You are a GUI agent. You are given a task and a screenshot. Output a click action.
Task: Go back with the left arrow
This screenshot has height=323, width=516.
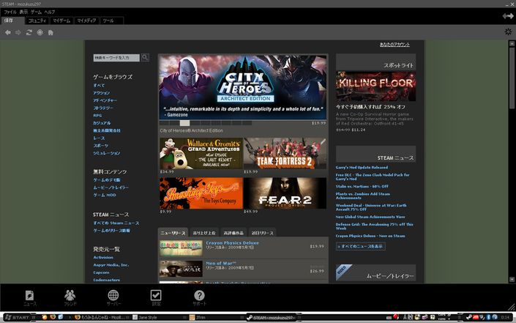(8, 32)
